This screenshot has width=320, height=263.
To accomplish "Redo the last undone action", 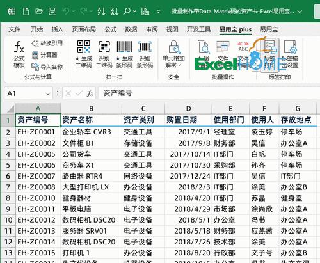I will (83, 11).
